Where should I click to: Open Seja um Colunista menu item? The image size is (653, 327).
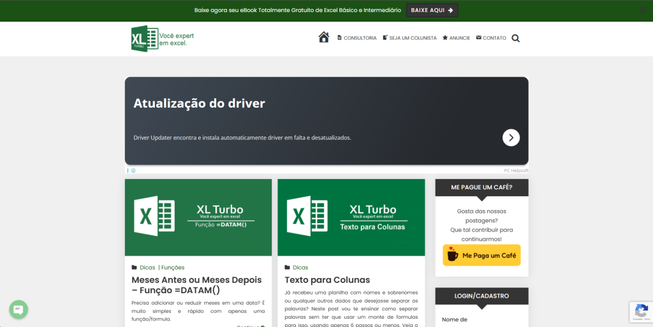tap(409, 38)
